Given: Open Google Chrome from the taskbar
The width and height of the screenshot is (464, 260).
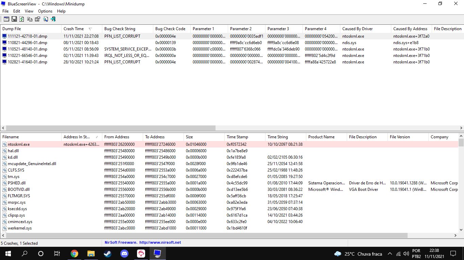Looking at the screenshot, I should coord(74,254).
